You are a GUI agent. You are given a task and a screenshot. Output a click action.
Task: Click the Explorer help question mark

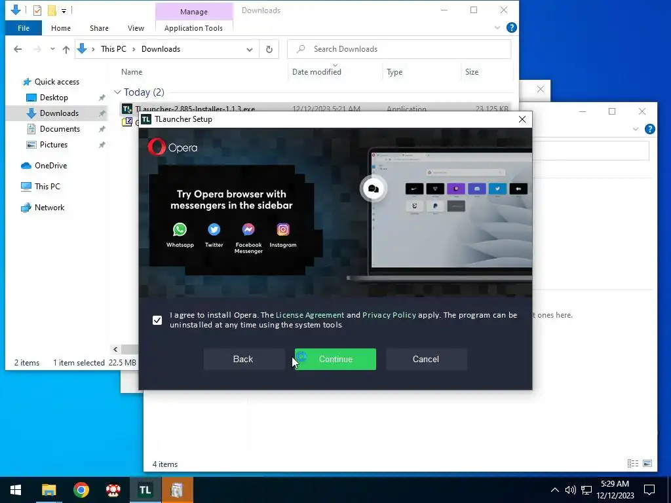pyautogui.click(x=511, y=28)
